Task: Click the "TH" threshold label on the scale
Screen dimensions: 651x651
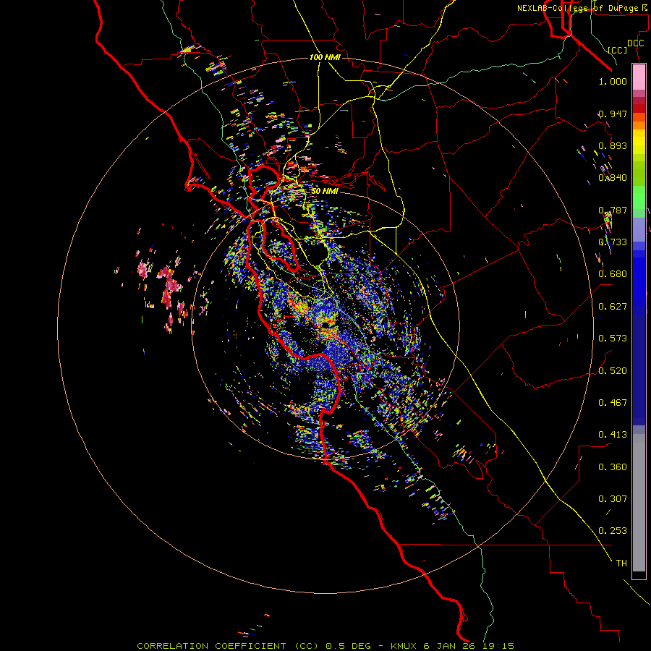Action: [x=621, y=563]
